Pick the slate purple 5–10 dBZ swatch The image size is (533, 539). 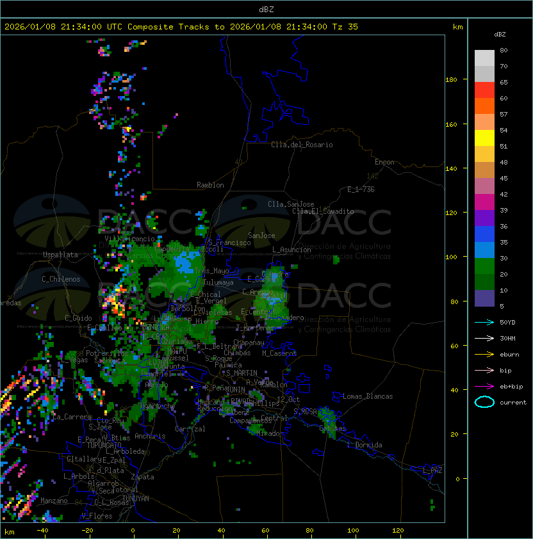coord(484,298)
